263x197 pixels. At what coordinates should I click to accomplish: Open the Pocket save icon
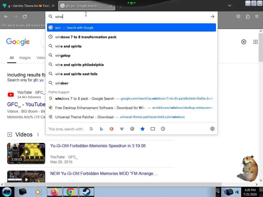[238, 16]
